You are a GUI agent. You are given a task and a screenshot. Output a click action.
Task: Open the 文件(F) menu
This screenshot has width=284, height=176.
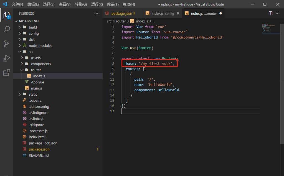[x=17, y=4]
